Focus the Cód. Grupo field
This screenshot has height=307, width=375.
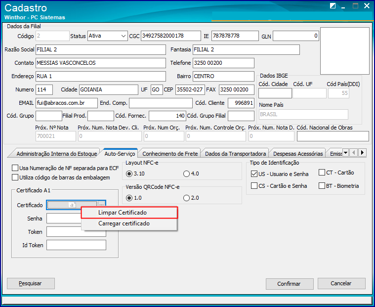49,116
